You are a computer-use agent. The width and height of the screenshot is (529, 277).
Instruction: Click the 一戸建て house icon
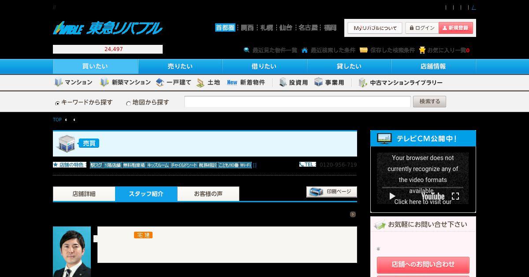tap(160, 82)
